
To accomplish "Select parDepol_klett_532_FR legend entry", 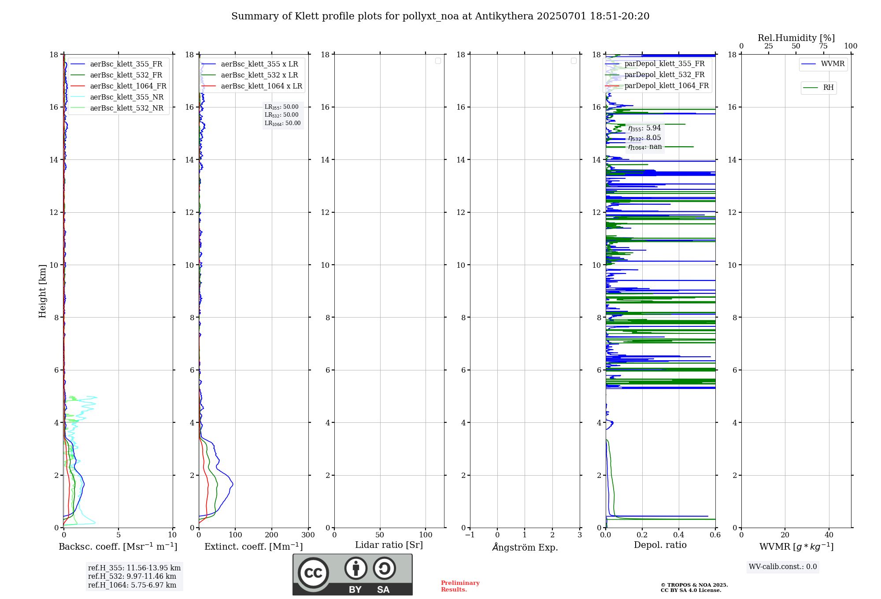I will point(655,74).
